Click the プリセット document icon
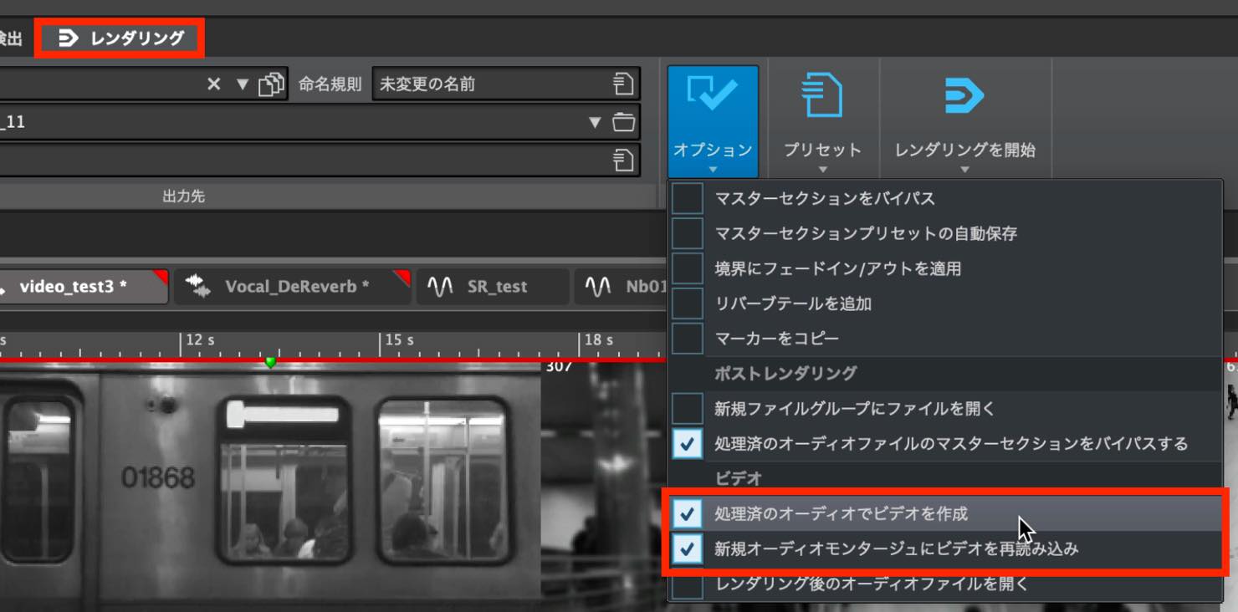Screen dimensions: 1238x612 (x=822, y=95)
